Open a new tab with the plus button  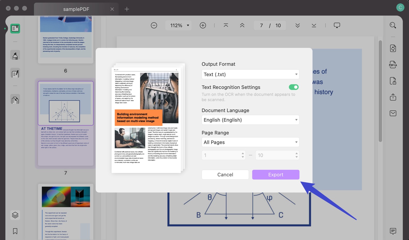pos(127,9)
